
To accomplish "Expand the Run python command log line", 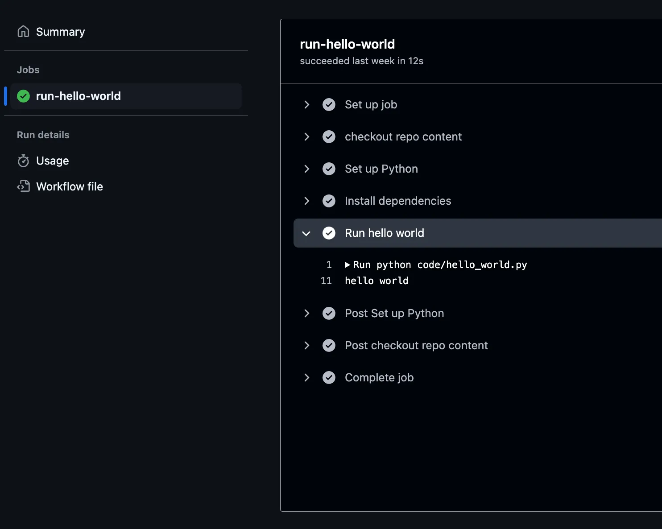I will point(348,265).
